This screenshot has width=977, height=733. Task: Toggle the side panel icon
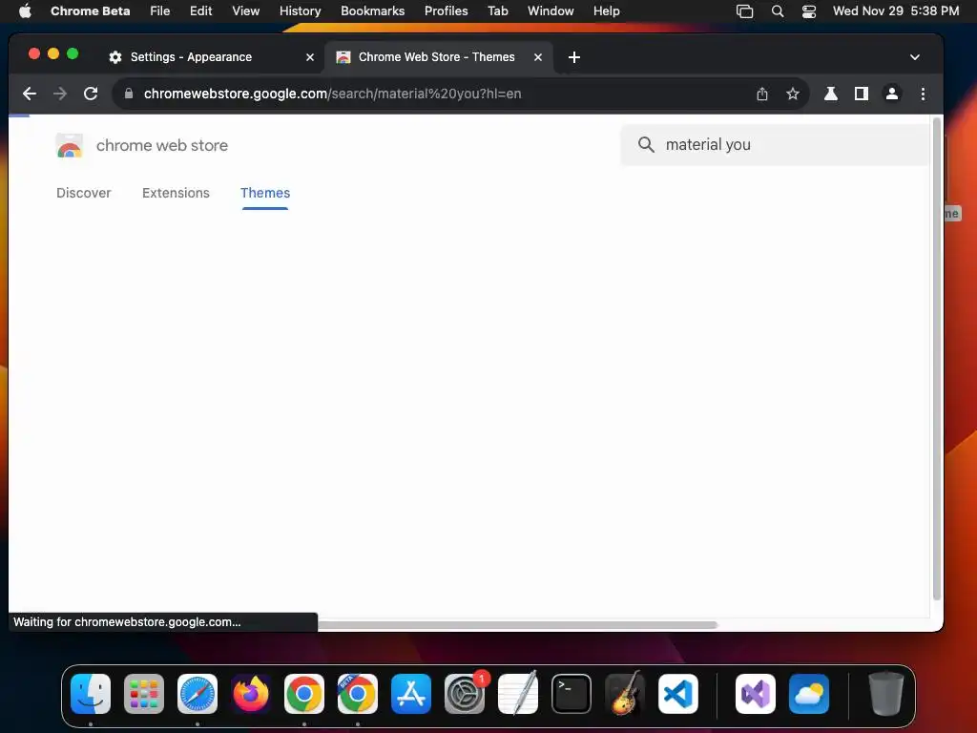(862, 94)
